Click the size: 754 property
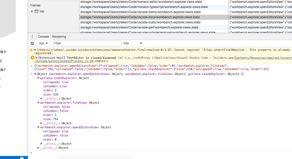The height and width of the screenshot is (159, 292). (51, 119)
